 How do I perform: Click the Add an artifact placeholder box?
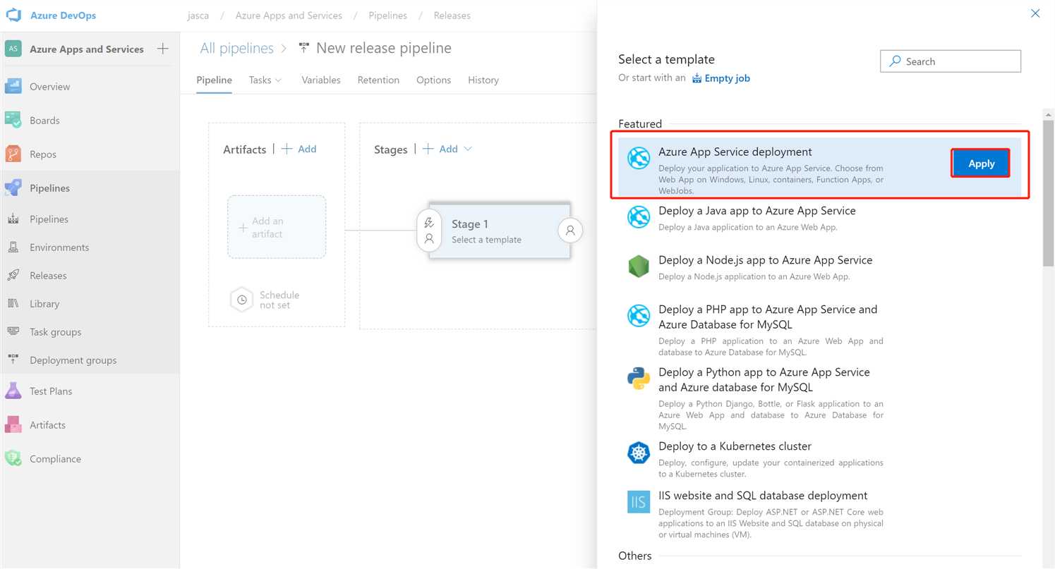(x=277, y=227)
